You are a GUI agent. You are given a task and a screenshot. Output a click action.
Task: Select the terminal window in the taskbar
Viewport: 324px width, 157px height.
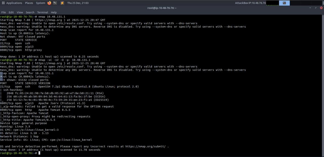pyautogui.click(x=284, y=3)
